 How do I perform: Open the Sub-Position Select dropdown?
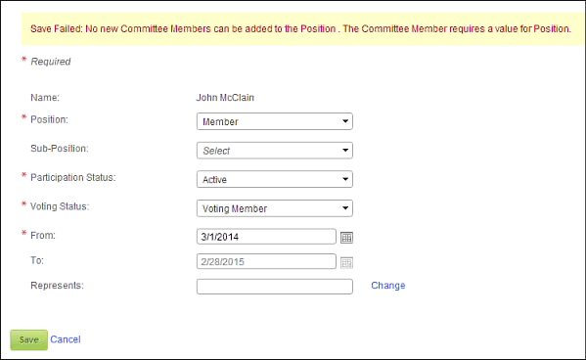(x=274, y=151)
